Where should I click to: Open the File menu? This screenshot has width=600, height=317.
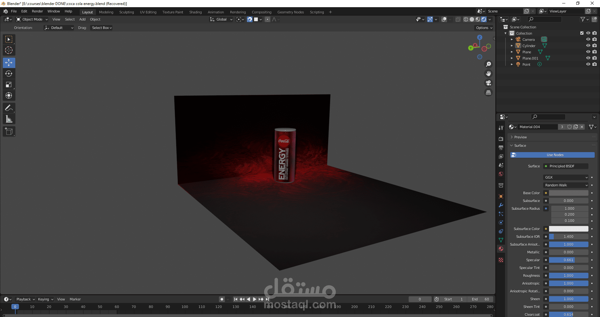14,11
